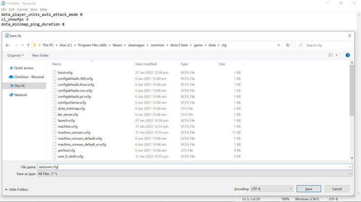Open the Organize dropdown menu
Screen dimensions: 361x202
click(x=16, y=55)
